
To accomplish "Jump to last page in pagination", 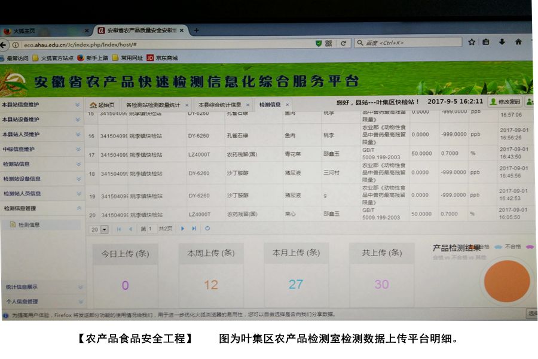I will [x=194, y=229].
